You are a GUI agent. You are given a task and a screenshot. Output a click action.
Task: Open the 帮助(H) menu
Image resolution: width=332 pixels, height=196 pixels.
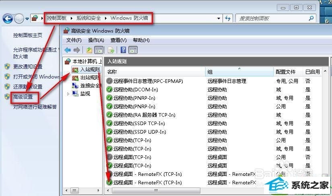click(x=141, y=40)
